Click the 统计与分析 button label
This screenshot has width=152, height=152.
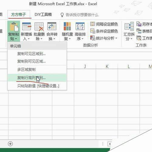click(105, 38)
